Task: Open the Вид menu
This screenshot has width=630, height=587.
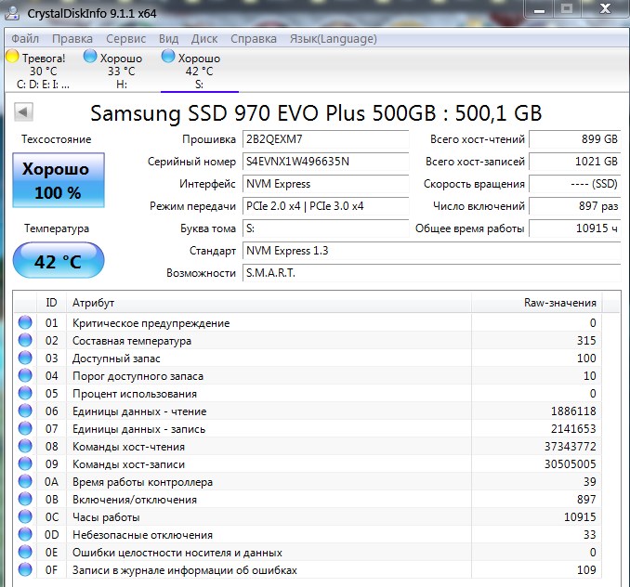Action: point(168,38)
